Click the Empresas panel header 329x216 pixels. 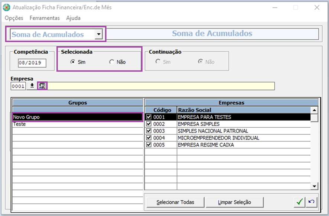click(x=231, y=103)
